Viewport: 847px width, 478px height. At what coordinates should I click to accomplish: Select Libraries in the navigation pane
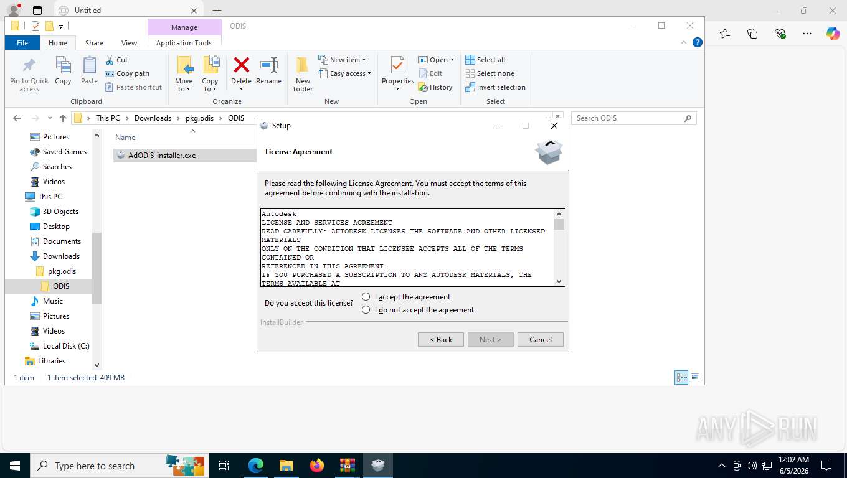[x=51, y=361]
